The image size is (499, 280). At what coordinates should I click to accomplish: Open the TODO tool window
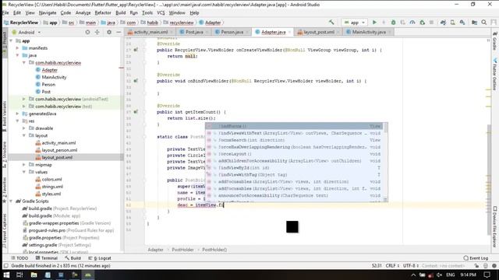point(19,258)
